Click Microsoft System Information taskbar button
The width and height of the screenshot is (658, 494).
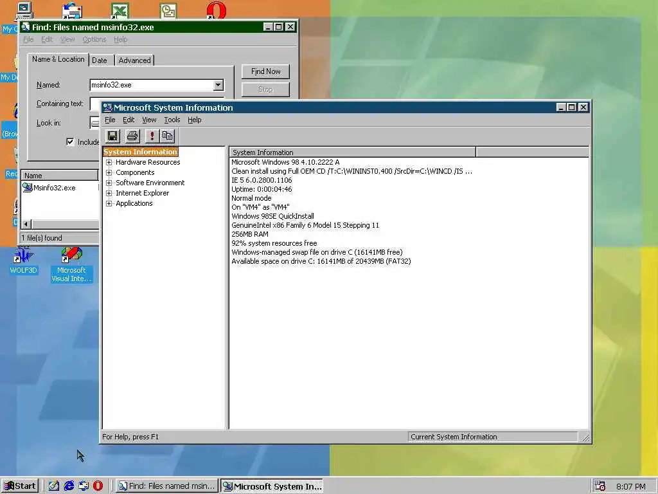tap(272, 486)
